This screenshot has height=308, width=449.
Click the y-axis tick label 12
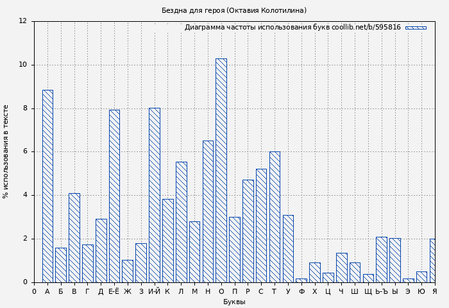coord(22,21)
